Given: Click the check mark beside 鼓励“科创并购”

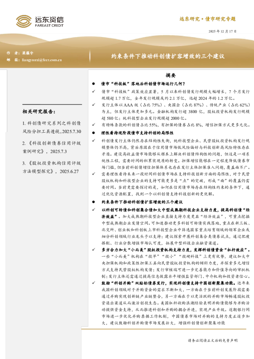Looking at the screenshot, I should pos(93,283).
